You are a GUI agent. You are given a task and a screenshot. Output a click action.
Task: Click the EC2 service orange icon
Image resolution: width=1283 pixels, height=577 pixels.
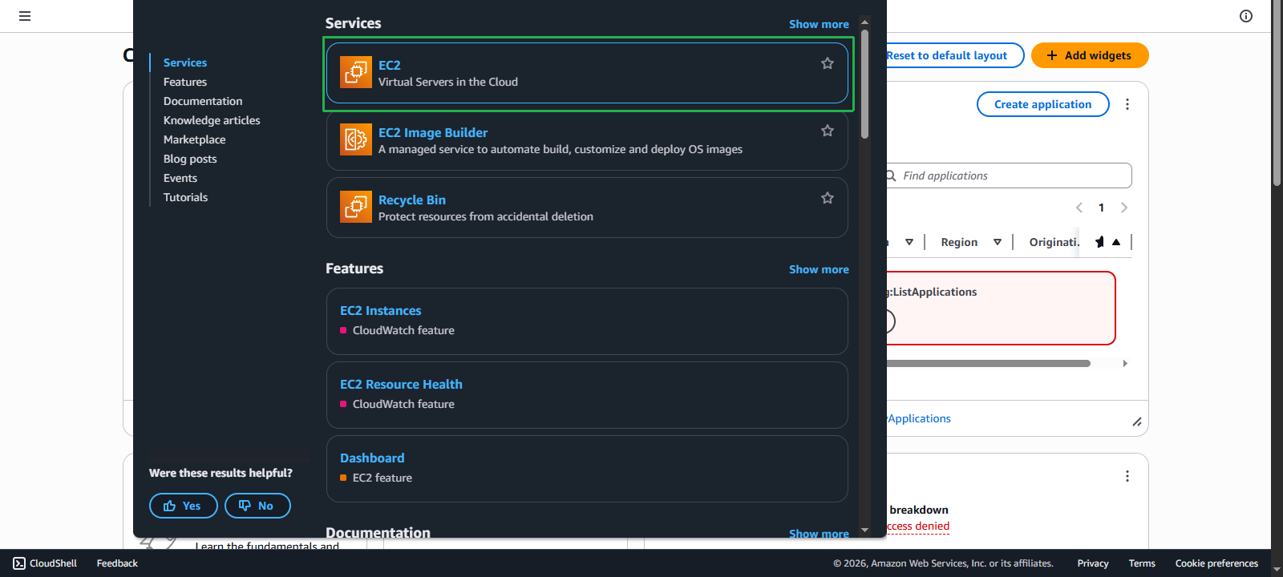click(x=355, y=72)
